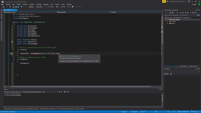Expand the Assets folder node

coord(167,24)
